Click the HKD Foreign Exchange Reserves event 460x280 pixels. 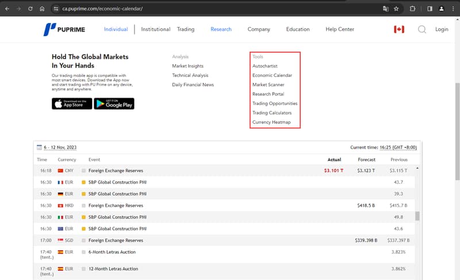[x=116, y=205]
